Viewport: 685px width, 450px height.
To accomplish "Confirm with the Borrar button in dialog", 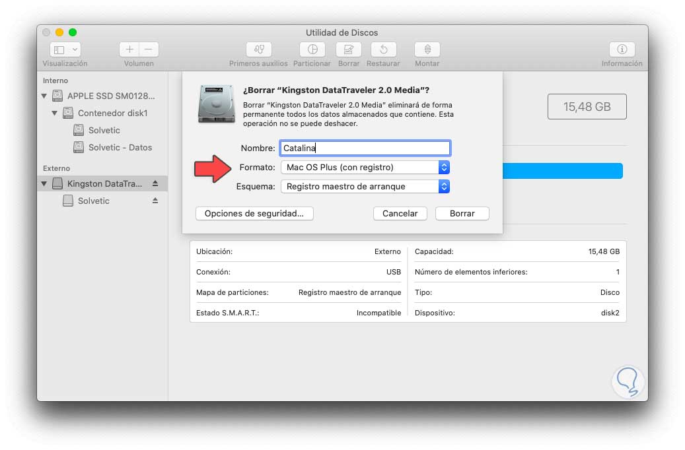I will [462, 213].
